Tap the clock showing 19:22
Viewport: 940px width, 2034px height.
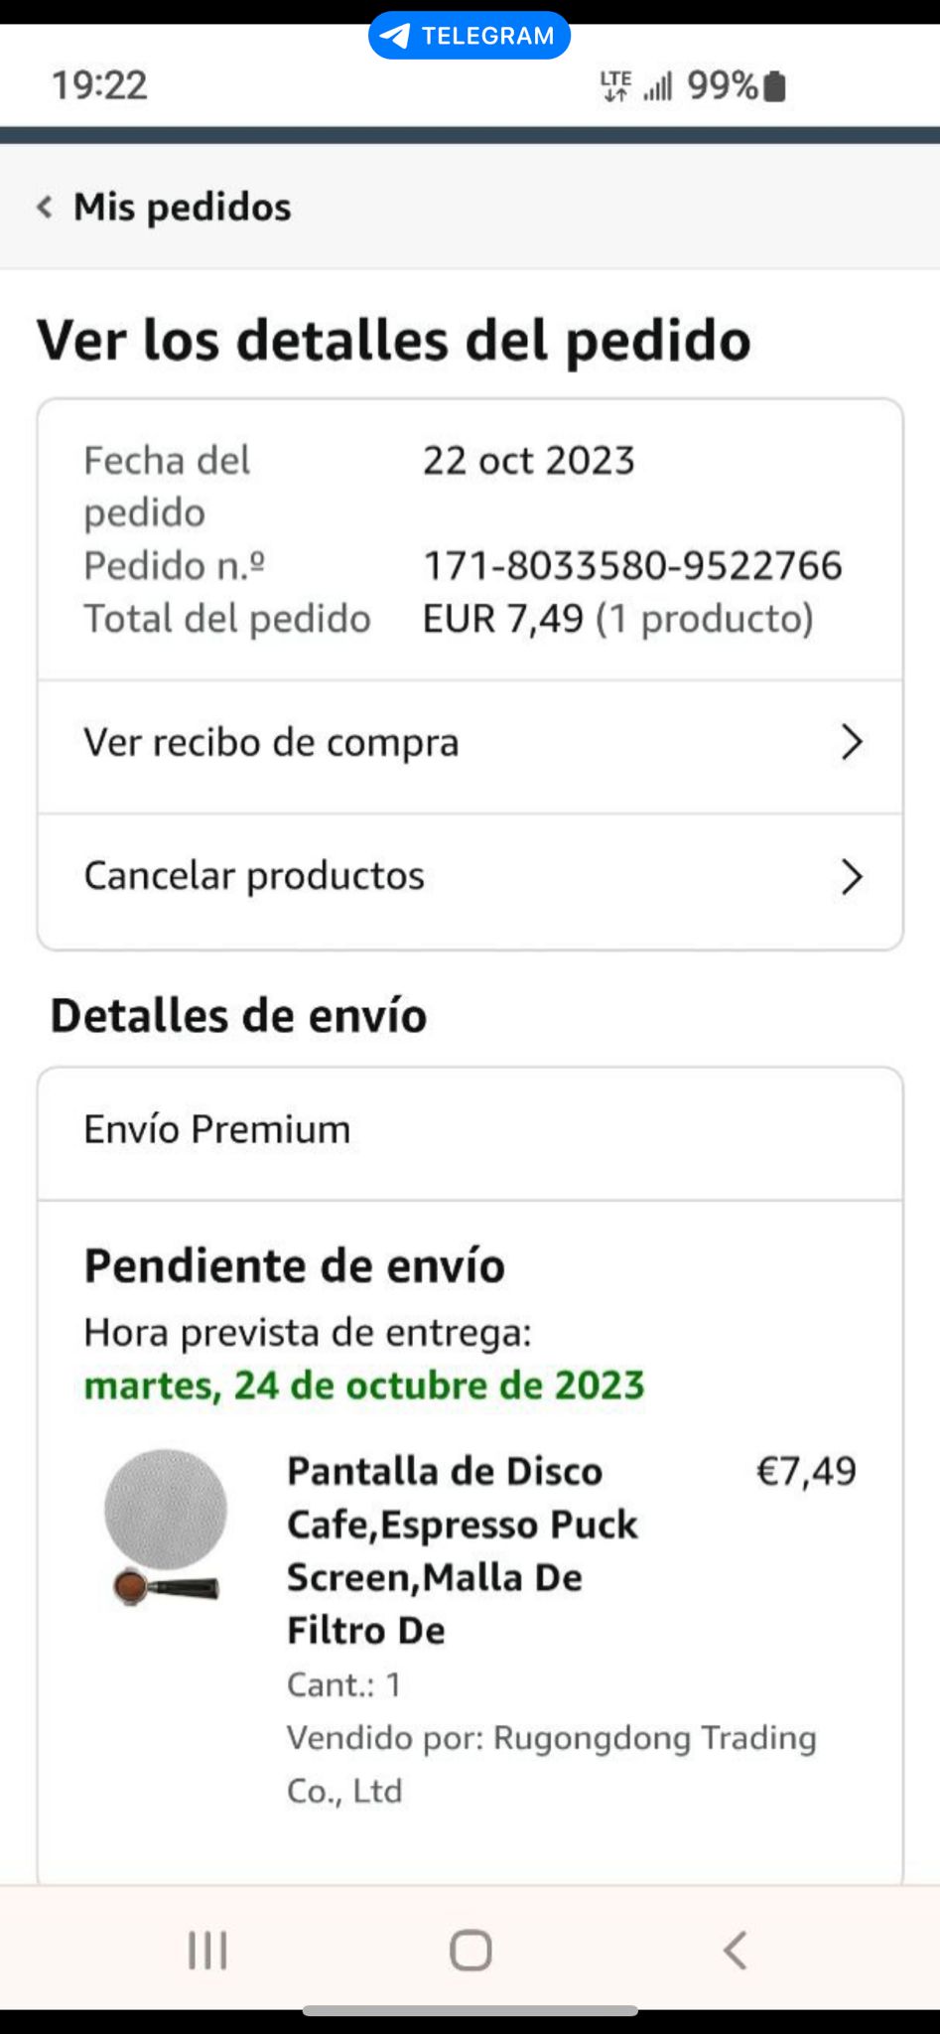(99, 85)
